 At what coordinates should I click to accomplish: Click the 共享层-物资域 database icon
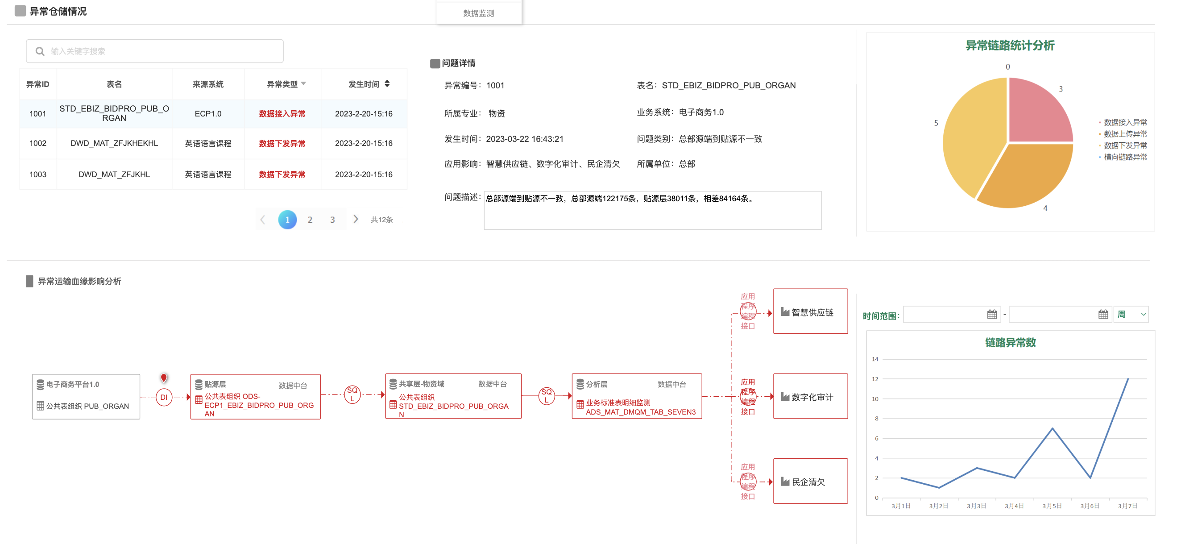(x=394, y=384)
